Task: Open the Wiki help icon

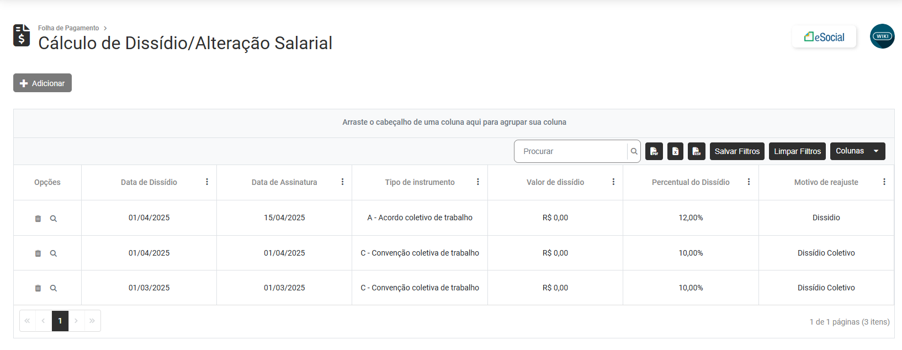Action: click(882, 36)
